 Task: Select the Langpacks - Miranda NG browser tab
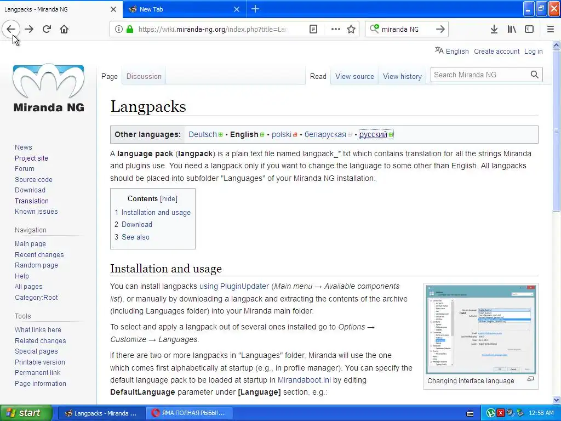tap(61, 9)
